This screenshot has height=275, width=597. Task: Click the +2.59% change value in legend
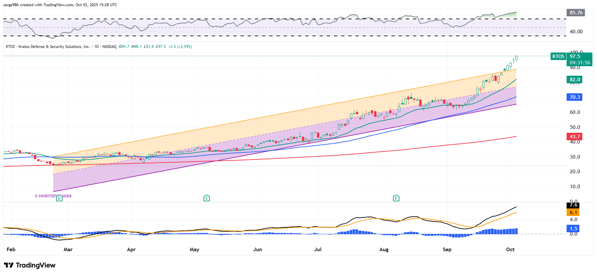(x=185, y=47)
